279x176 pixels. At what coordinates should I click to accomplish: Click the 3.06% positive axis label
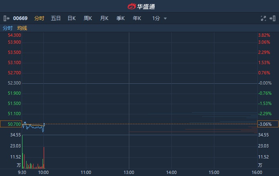[x=264, y=42]
